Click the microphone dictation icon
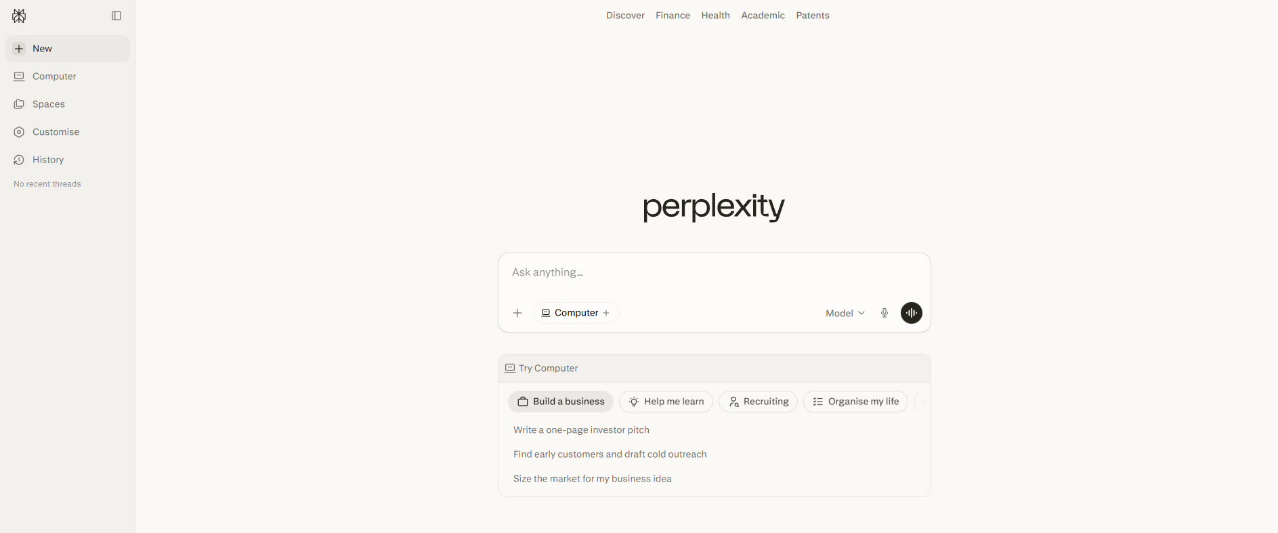The width and height of the screenshot is (1278, 533). coord(884,313)
